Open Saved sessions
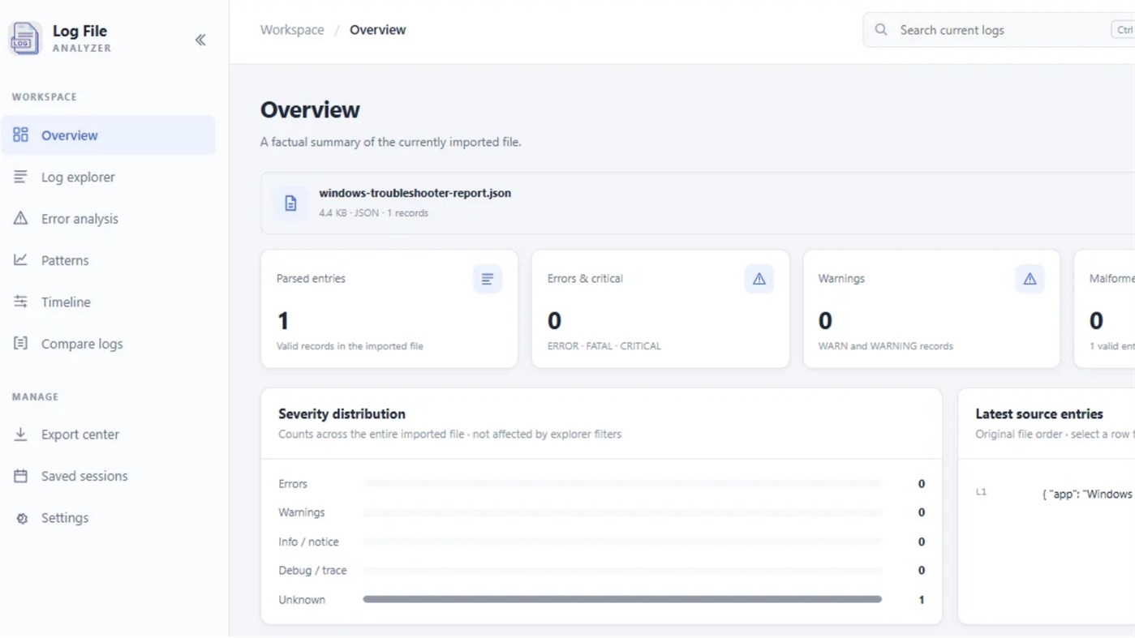 click(109, 476)
